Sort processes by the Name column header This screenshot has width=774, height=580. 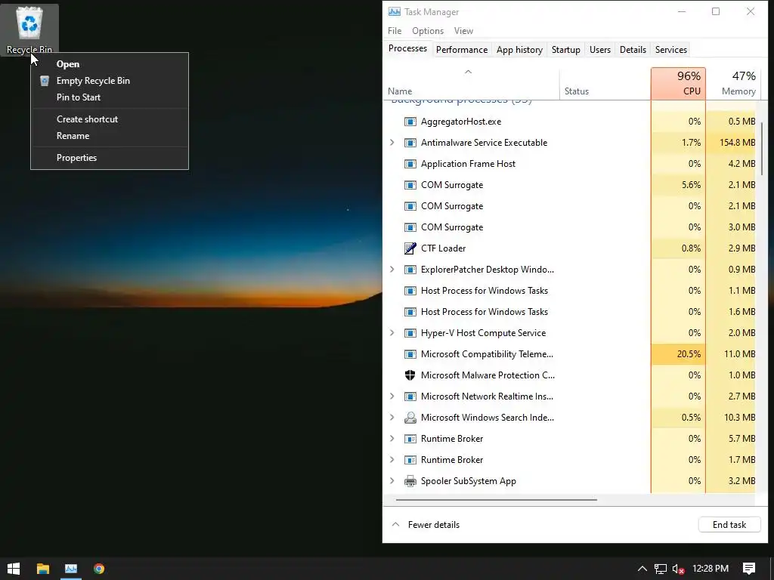pos(472,84)
